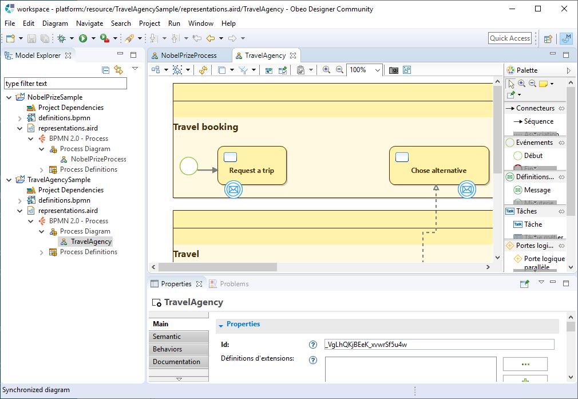578x399 pixels.
Task: Click the Open Perspective icon
Action: point(548,39)
